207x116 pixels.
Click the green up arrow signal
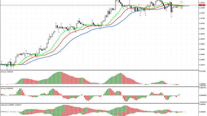(181, 2)
